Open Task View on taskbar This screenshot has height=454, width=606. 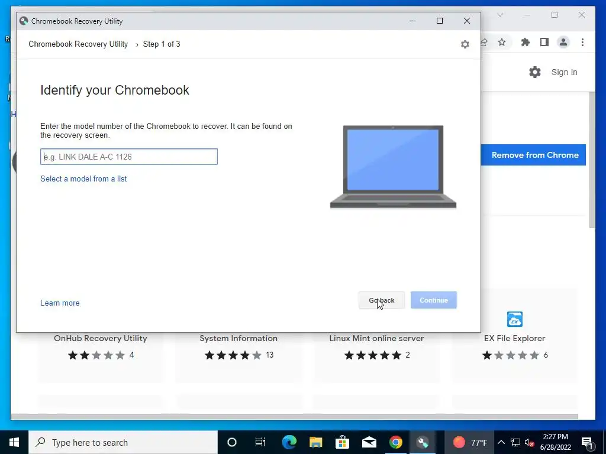coord(260,442)
